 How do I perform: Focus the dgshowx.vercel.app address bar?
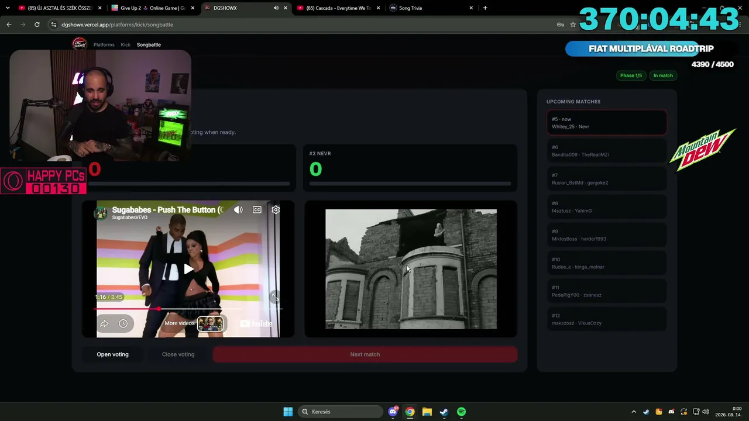click(x=304, y=25)
